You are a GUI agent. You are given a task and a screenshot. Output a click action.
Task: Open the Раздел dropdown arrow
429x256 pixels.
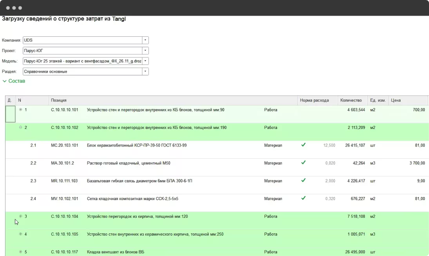point(145,72)
